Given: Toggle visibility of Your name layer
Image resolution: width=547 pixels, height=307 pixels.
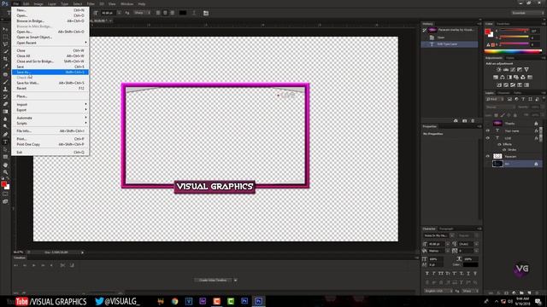Looking at the screenshot, I should pyautogui.click(x=488, y=130).
